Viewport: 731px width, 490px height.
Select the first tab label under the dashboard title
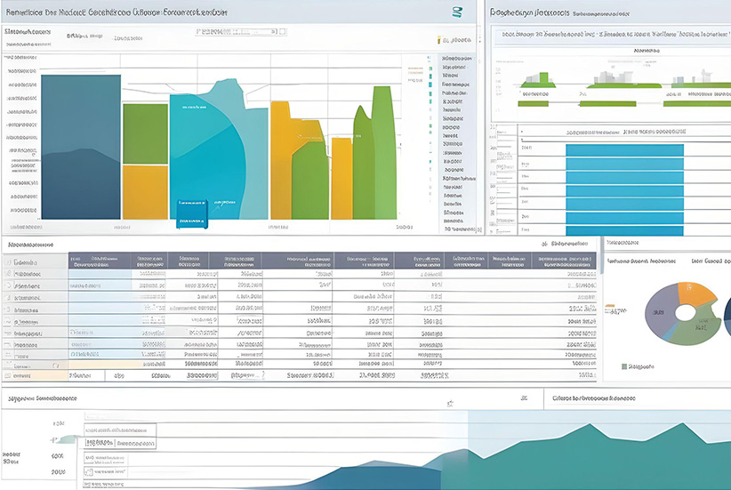click(26, 32)
